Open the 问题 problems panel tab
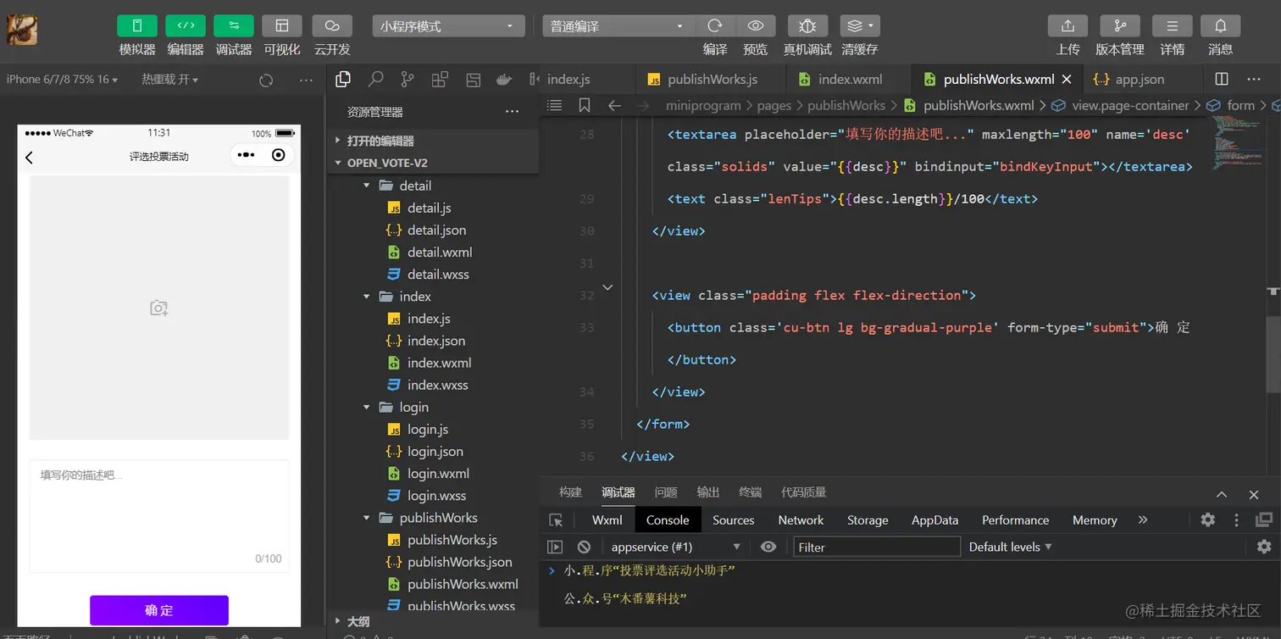 tap(666, 492)
